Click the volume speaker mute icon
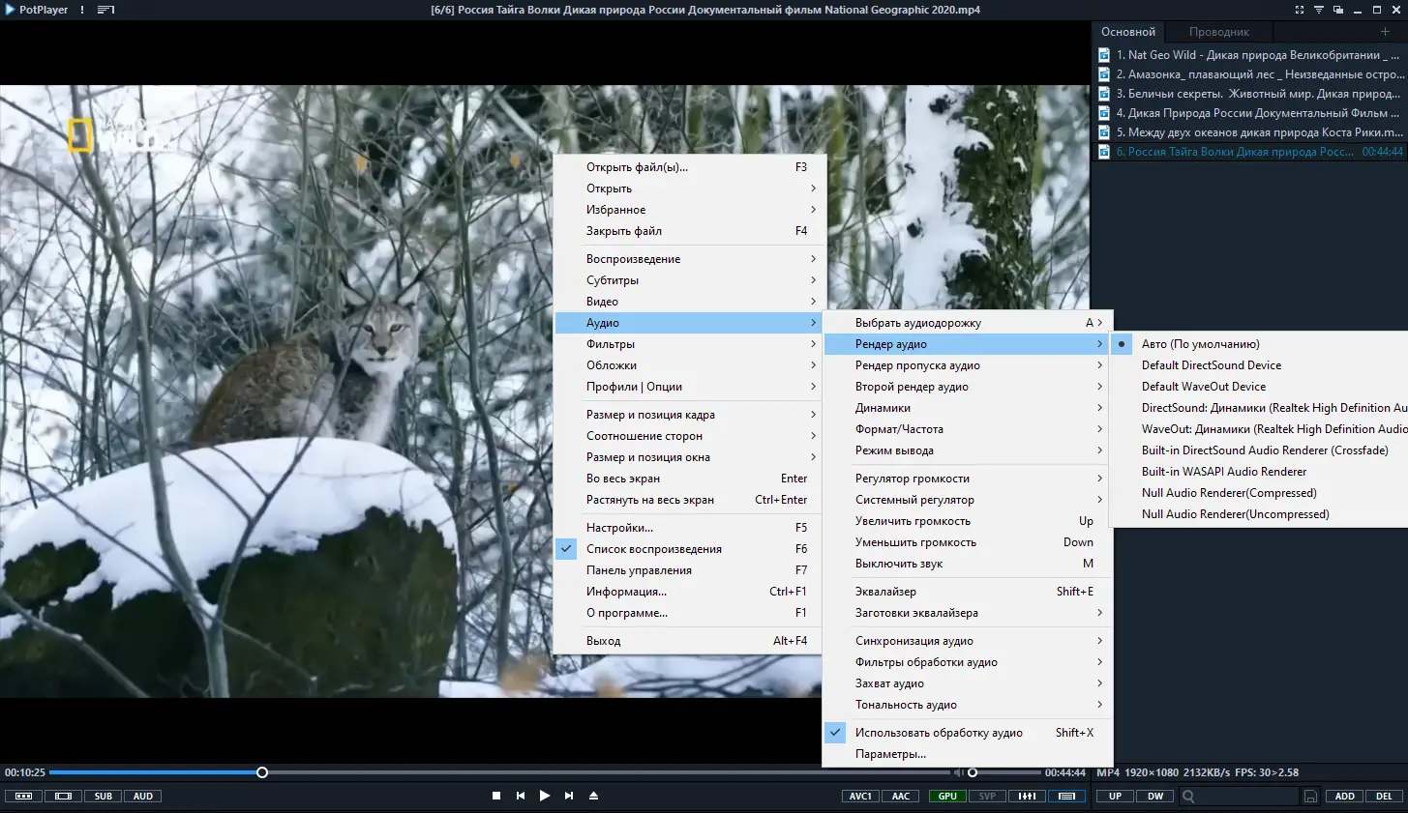Image resolution: width=1408 pixels, height=813 pixels. [x=958, y=772]
